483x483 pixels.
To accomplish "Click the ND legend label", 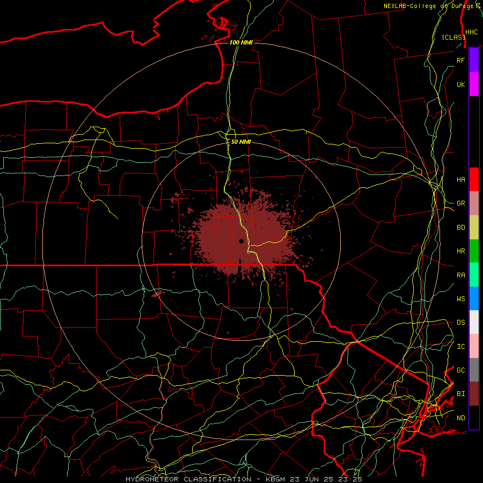I will point(460,418).
